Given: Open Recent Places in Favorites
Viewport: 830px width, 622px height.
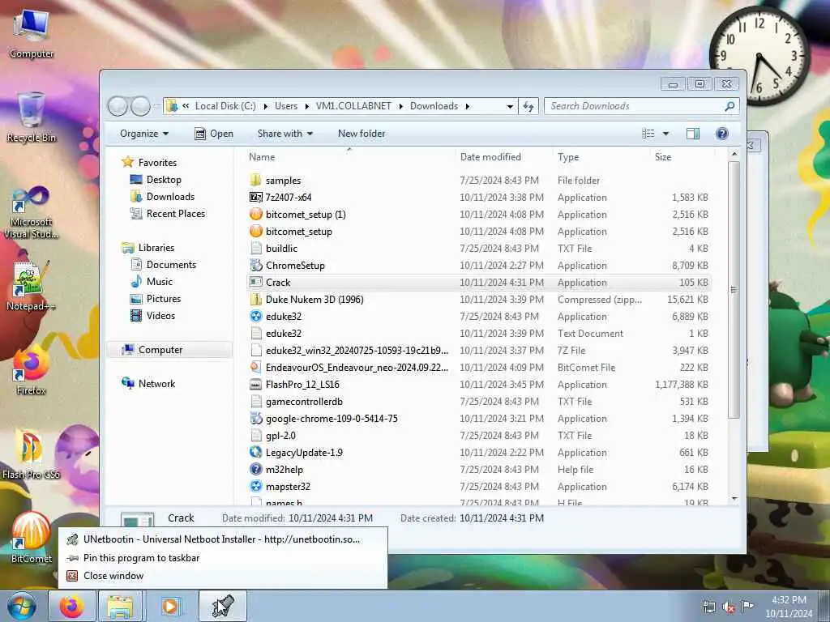Looking at the screenshot, I should [176, 213].
